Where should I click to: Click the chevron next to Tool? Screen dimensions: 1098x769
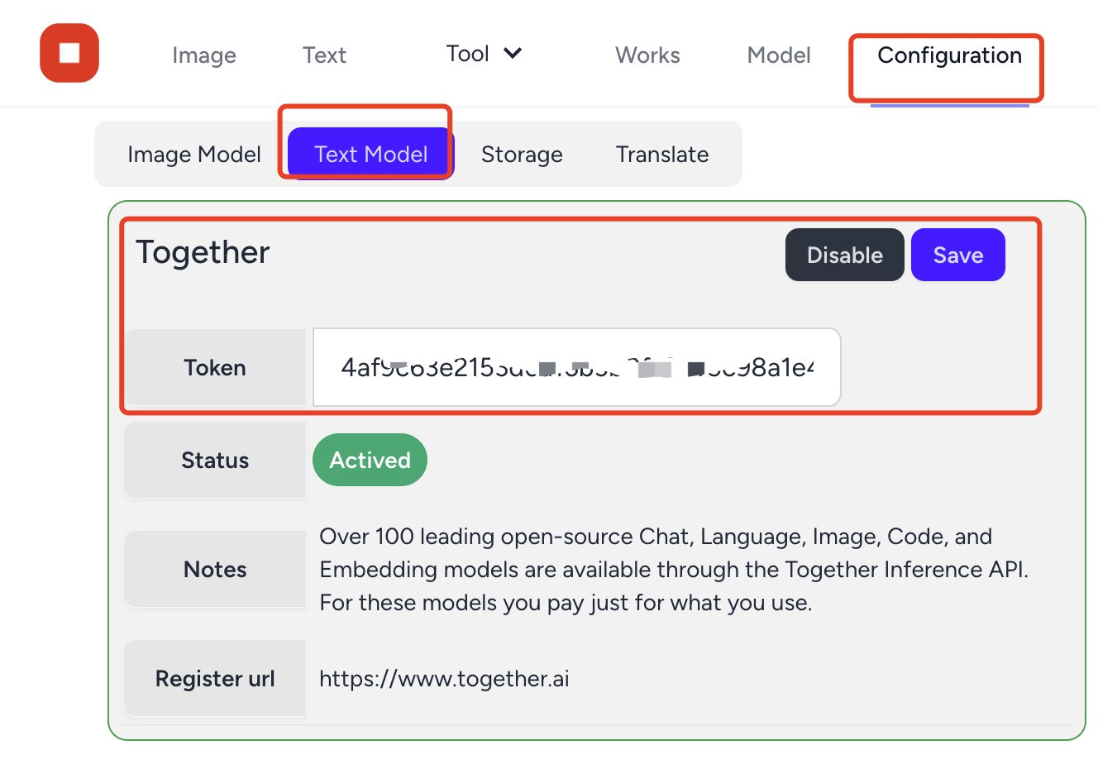[x=513, y=54]
